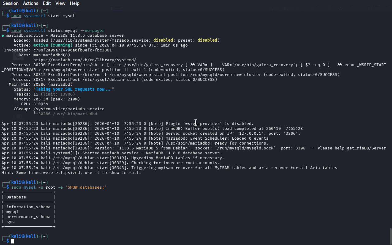392x245 pixels.
Task: Click the 'Taking your SQL requests now' status
Action: click(x=73, y=89)
